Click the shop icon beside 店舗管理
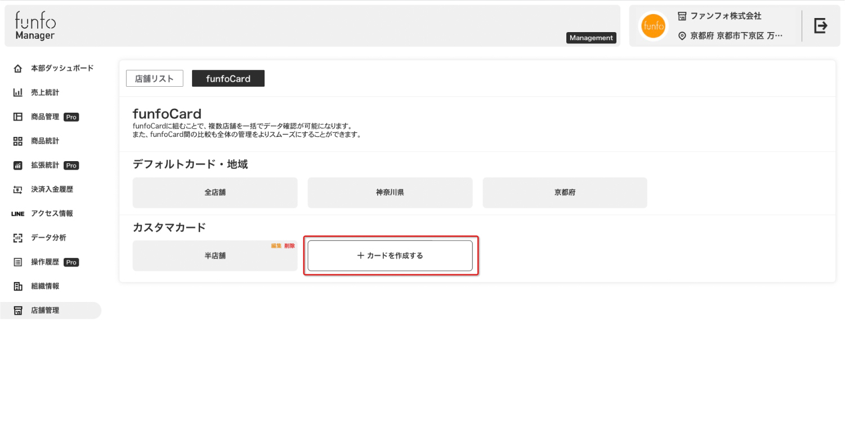845x427 pixels. [x=18, y=310]
